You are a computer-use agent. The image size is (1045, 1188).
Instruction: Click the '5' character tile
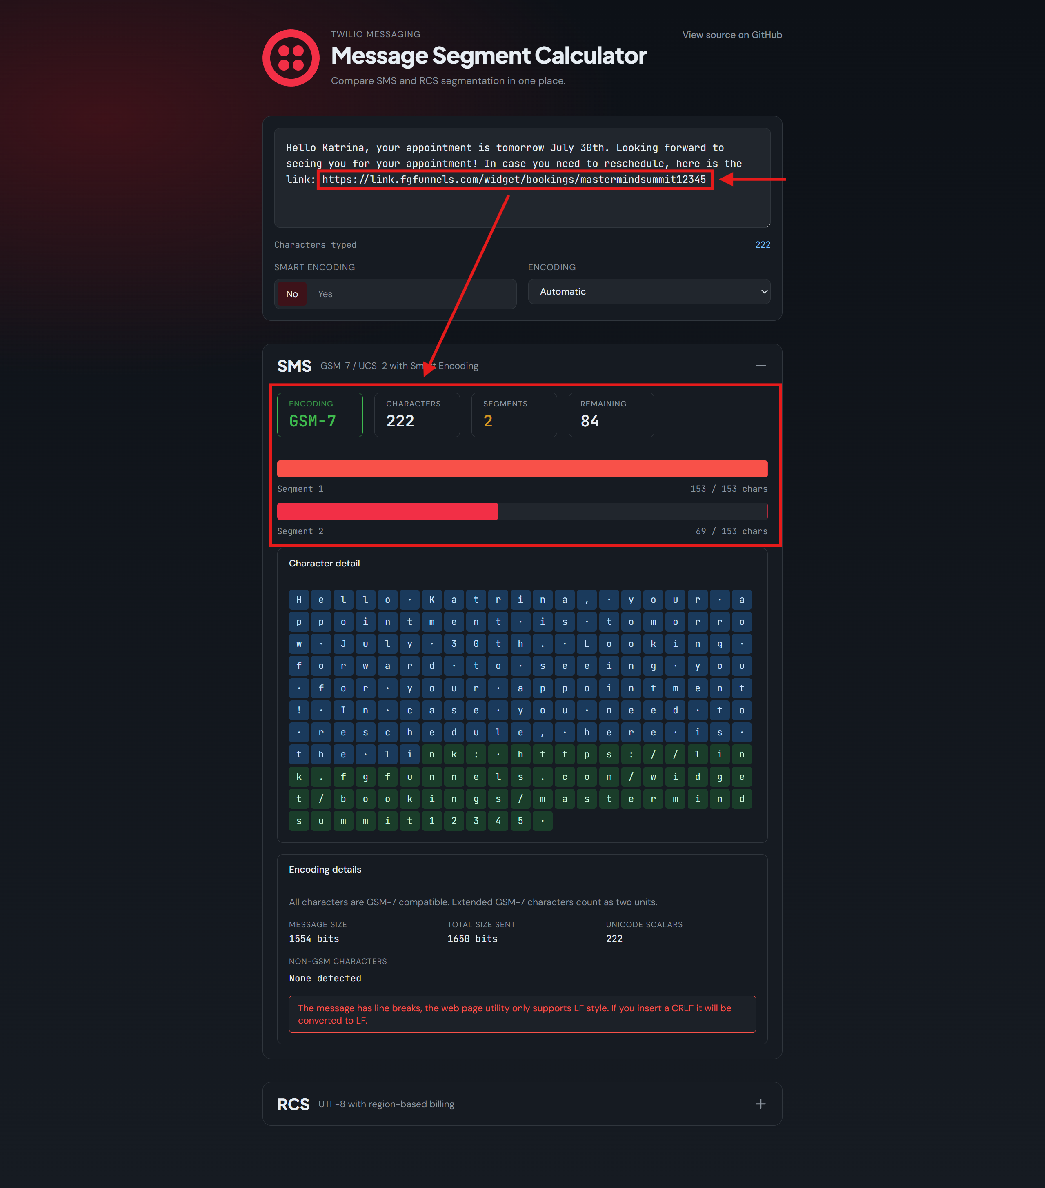pyautogui.click(x=520, y=821)
